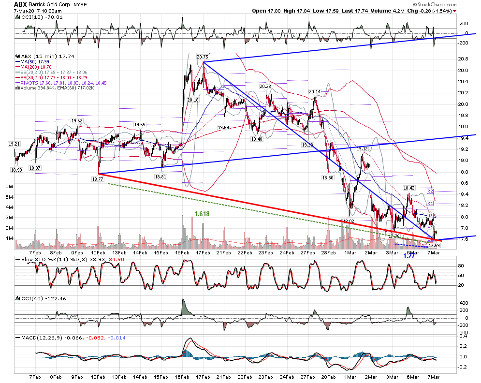The width and height of the screenshot is (481, 383).
Task: Click the Last 17.74 value
Action: point(354,11)
